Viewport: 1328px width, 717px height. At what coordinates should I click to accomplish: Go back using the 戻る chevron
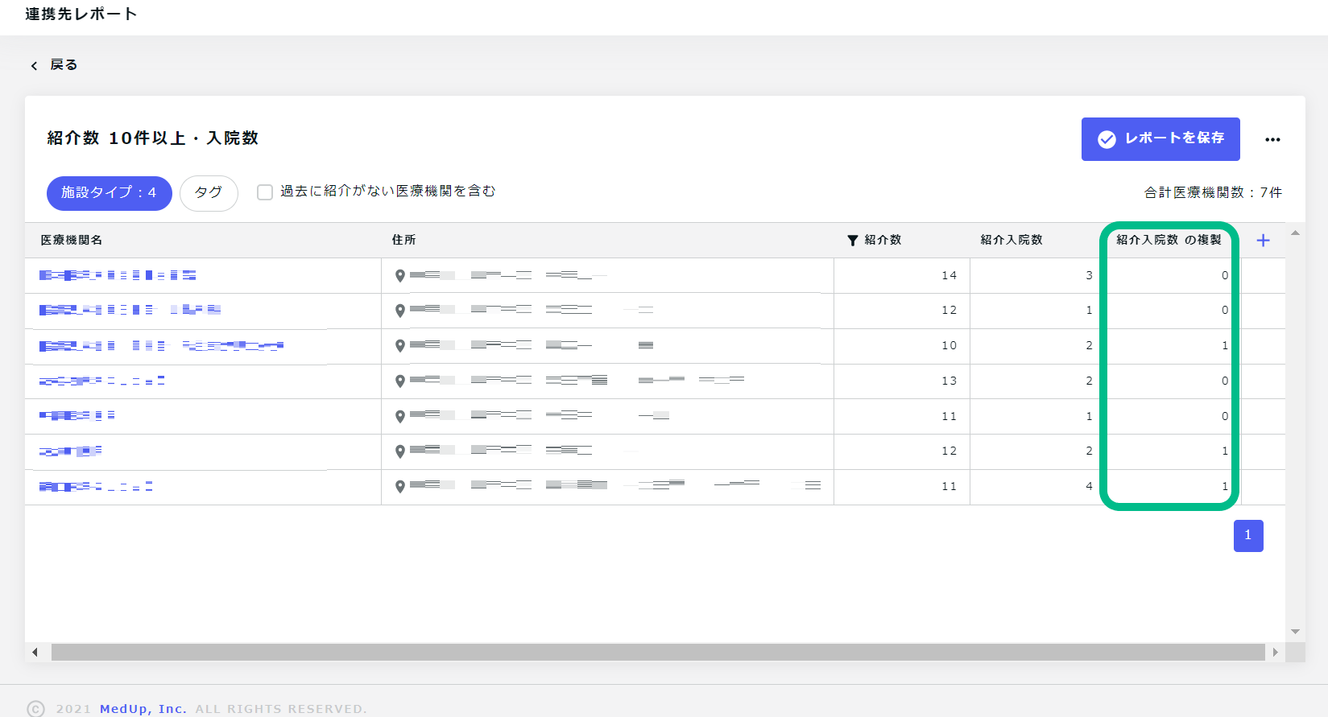[34, 65]
